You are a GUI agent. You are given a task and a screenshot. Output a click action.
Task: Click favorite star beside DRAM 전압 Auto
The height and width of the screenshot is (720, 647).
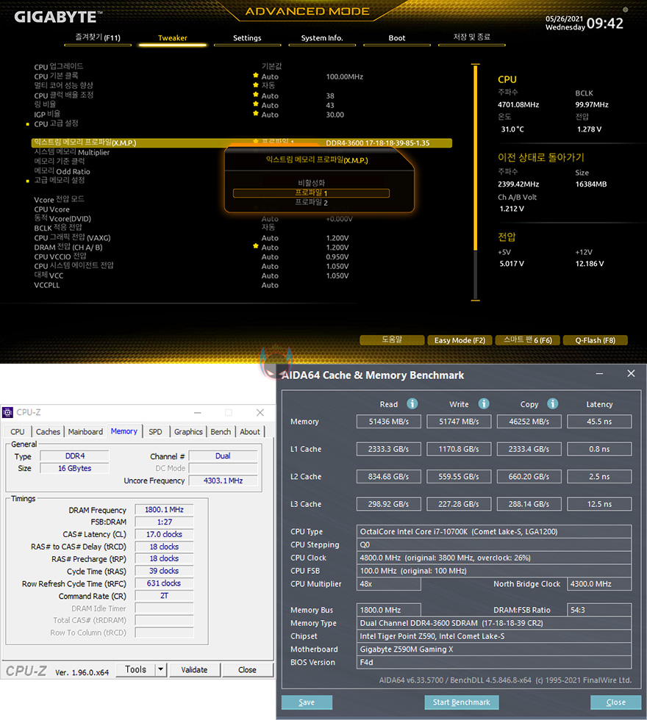coord(256,246)
